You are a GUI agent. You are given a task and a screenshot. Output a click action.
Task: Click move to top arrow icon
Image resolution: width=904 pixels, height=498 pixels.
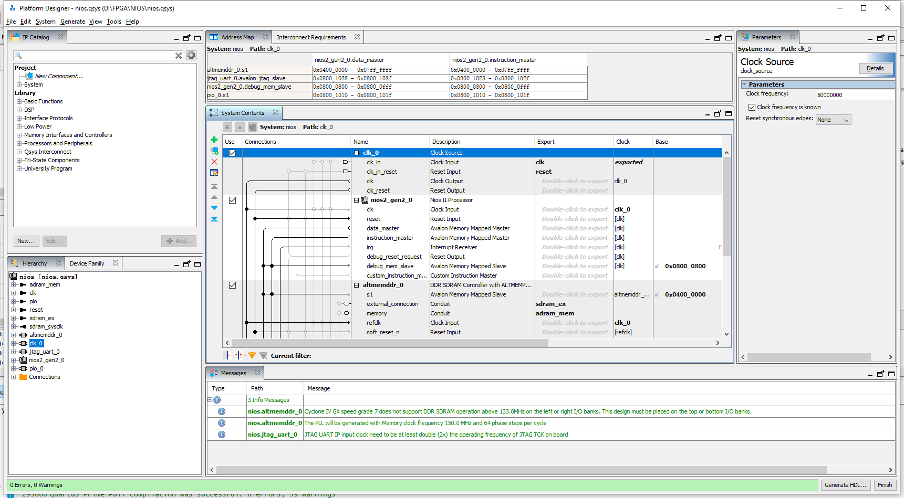[214, 186]
